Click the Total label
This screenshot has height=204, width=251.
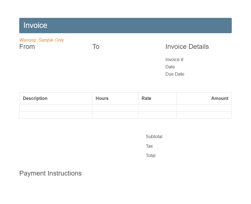click(151, 155)
